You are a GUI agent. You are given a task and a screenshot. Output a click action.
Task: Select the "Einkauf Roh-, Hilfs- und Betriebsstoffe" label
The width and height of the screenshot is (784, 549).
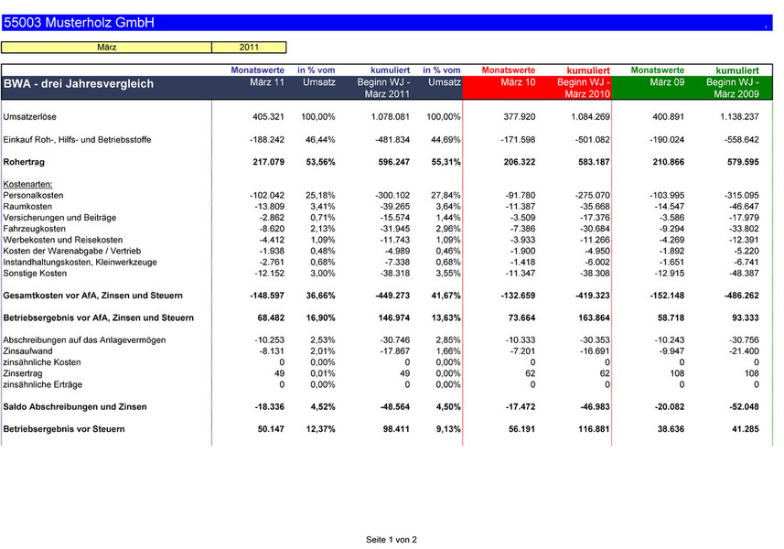pyautogui.click(x=77, y=139)
